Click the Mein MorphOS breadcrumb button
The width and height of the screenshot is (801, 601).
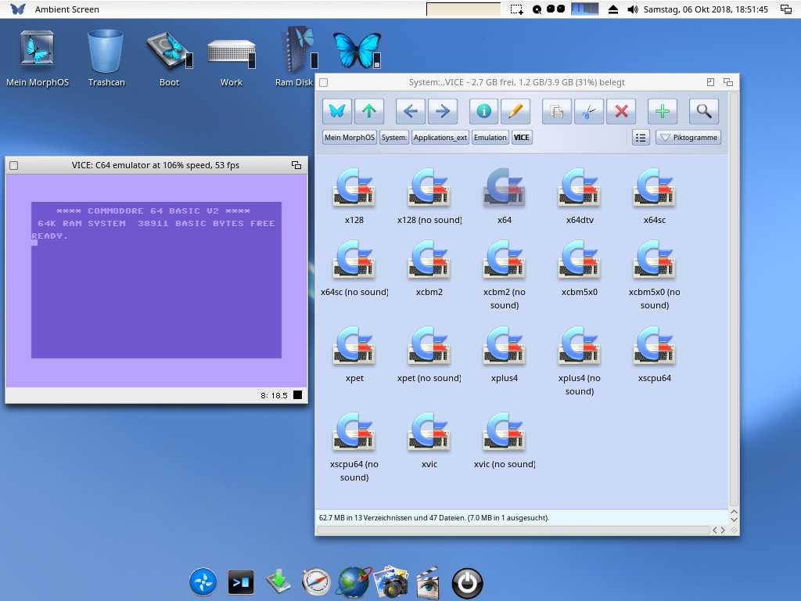click(x=349, y=137)
